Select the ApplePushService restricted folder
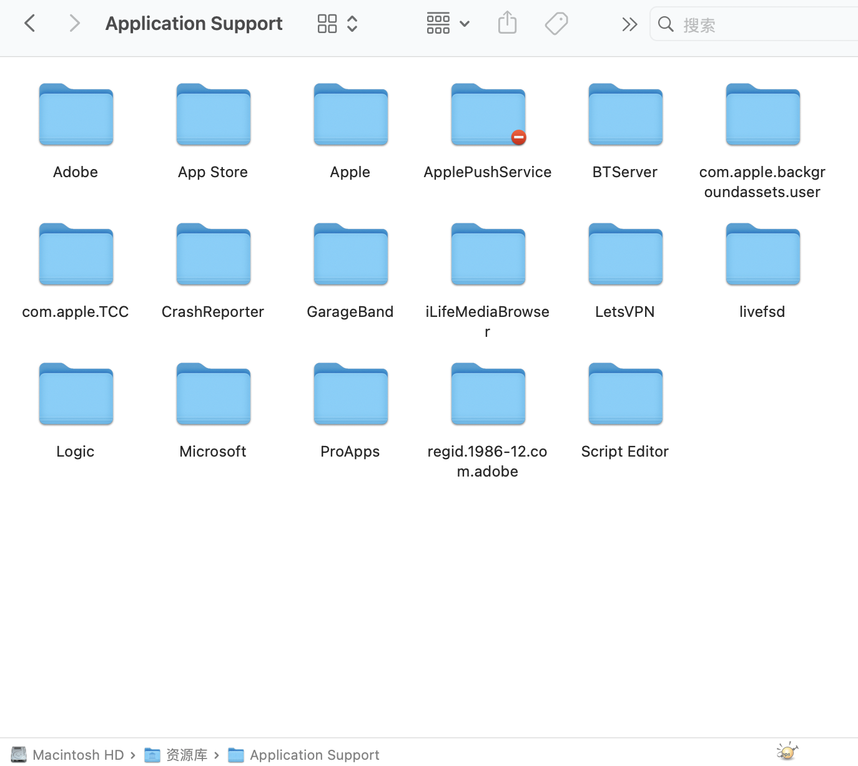The width and height of the screenshot is (858, 766). point(488,115)
